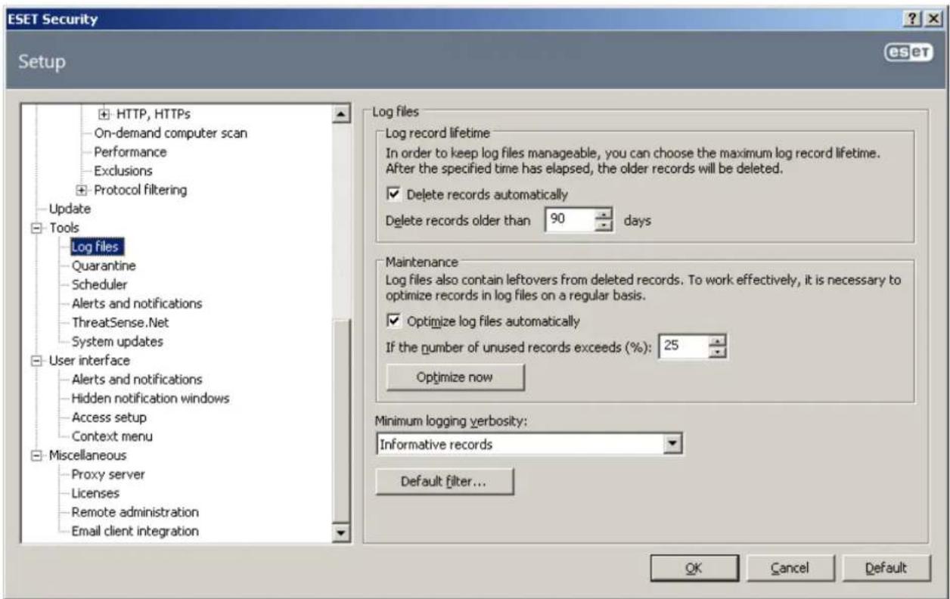Increase days value with up spinner

(604, 215)
